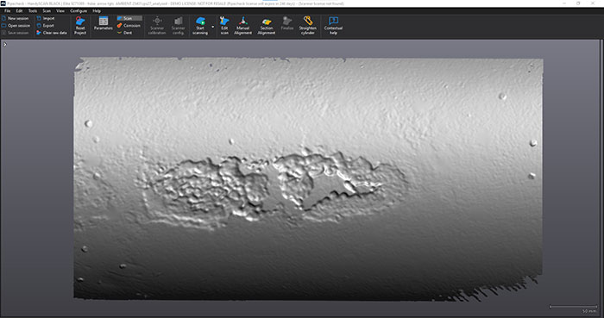Click the Open session button
This screenshot has width=604, height=318.
point(16,25)
